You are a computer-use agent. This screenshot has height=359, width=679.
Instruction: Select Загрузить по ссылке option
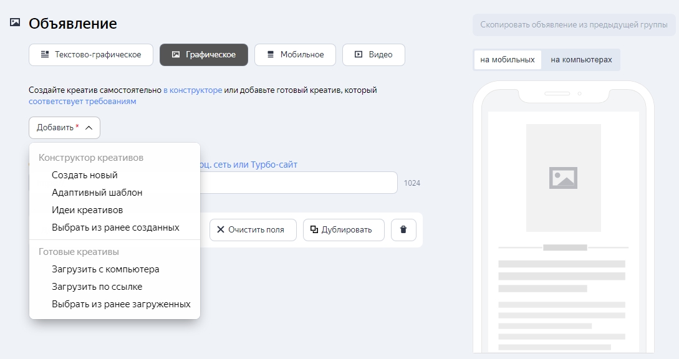pos(97,287)
